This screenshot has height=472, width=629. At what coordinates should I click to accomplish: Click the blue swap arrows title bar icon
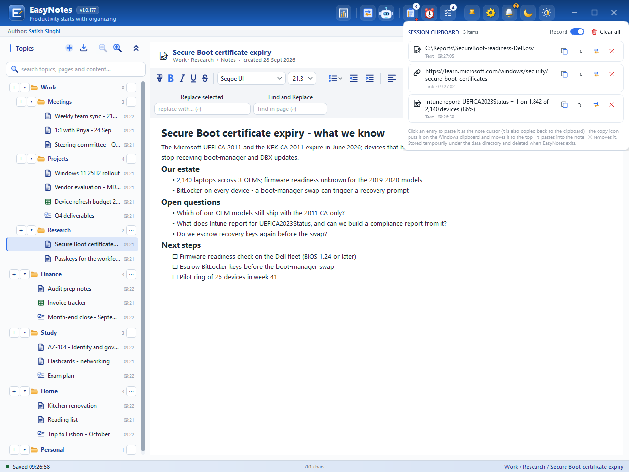pyautogui.click(x=368, y=13)
